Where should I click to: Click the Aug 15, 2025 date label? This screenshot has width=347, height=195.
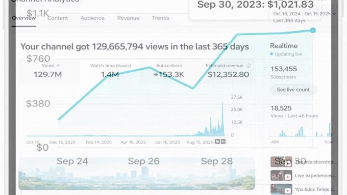pyautogui.click(x=200, y=142)
